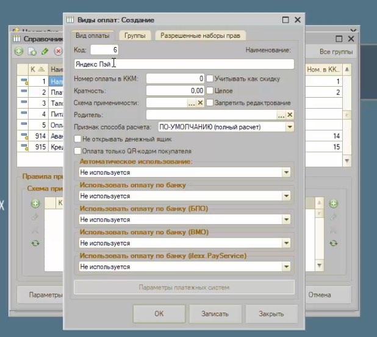Open оплату по банку (БПО) dropdown
This screenshot has width=377, height=337.
(x=286, y=219)
